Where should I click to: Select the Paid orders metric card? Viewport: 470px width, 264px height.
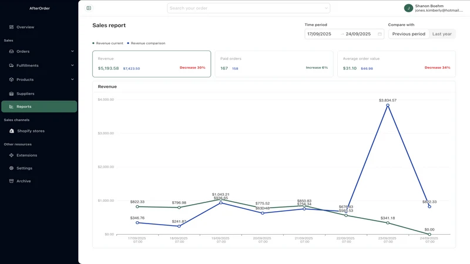(274, 64)
